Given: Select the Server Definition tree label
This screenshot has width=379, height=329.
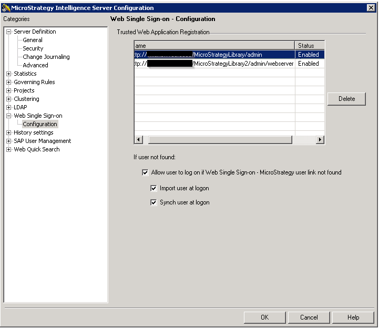Looking at the screenshot, I should point(35,32).
